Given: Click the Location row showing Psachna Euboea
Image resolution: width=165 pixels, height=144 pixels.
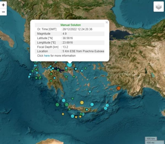Looking at the screenshot, I should 70,51.
